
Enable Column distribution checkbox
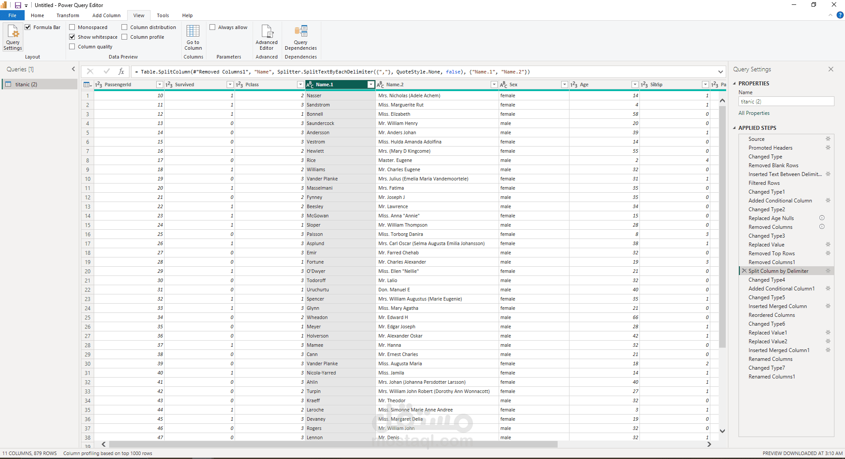pos(125,27)
